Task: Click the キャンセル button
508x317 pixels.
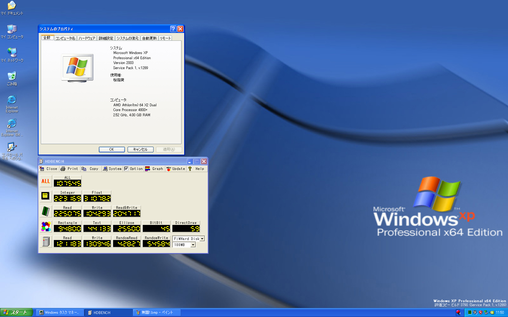Action: coord(140,149)
